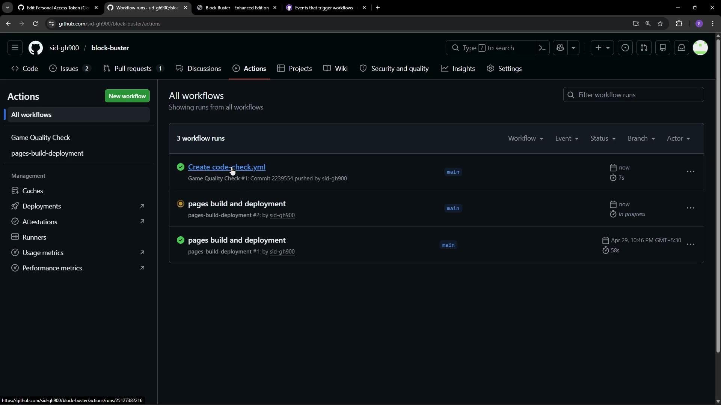This screenshot has width=721, height=405.
Task: Open commit 2239554 link
Action: click(x=282, y=178)
